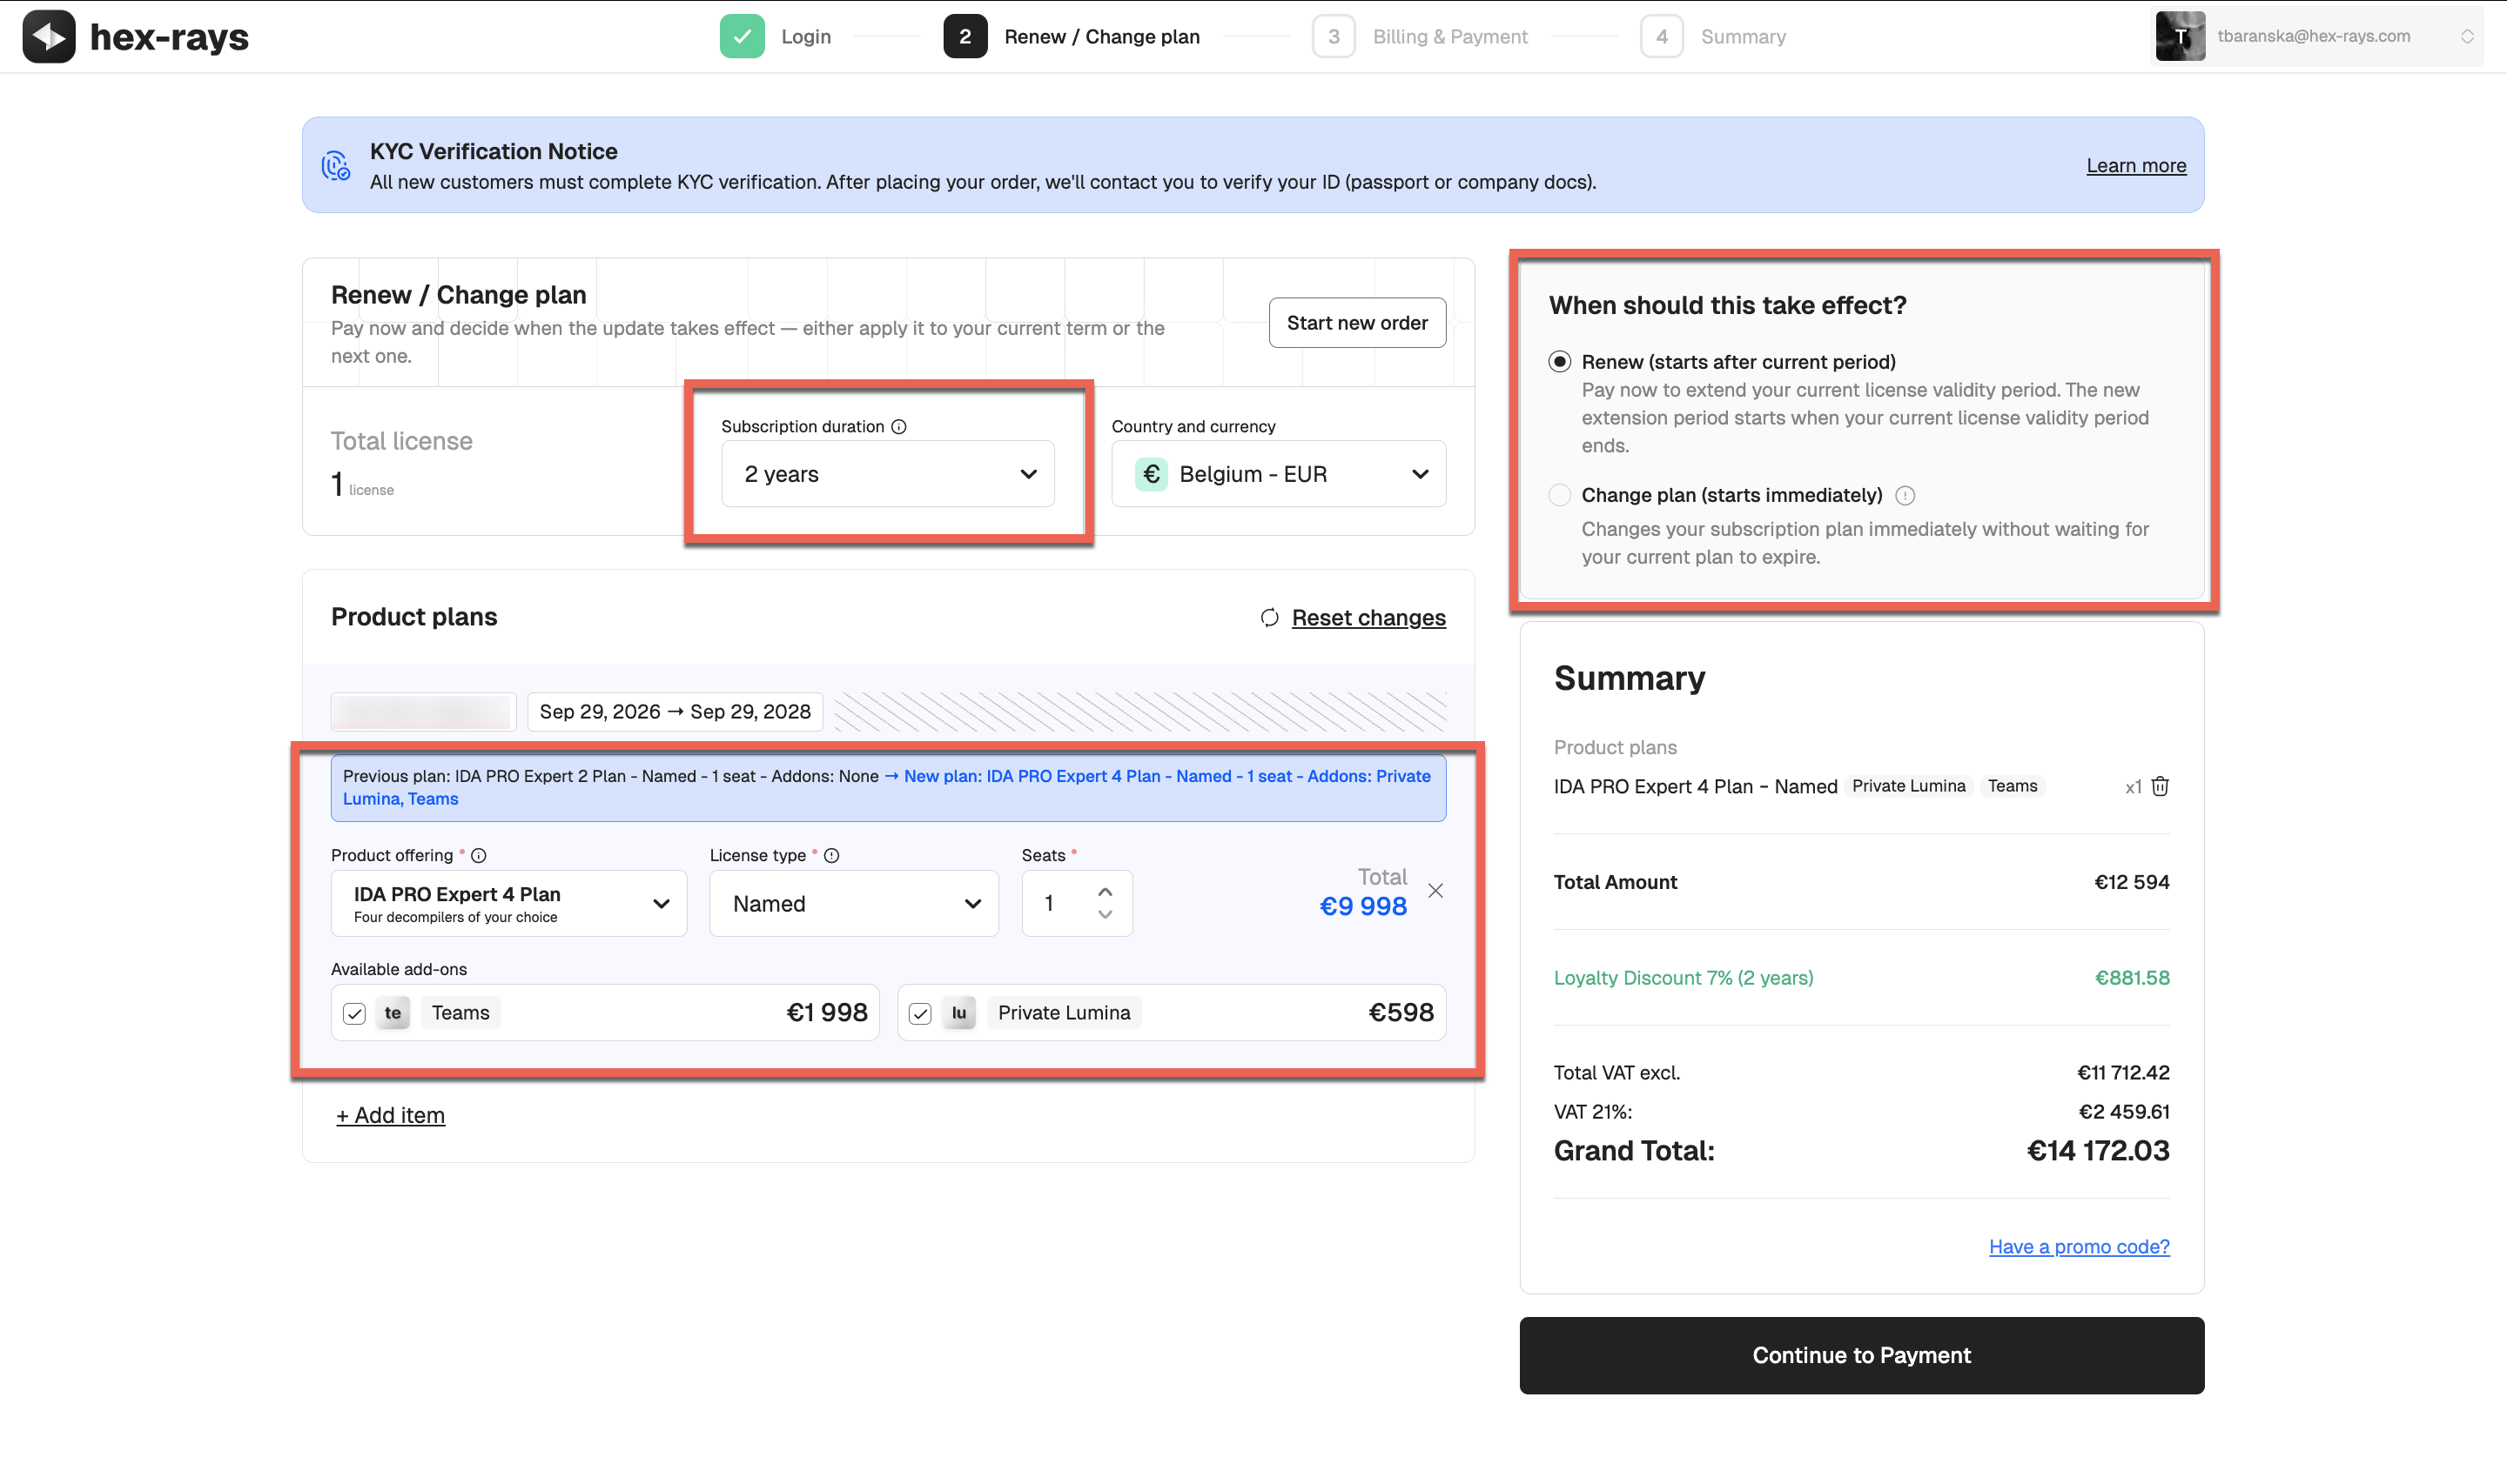
Task: Click the License type info icon
Action: click(x=831, y=856)
